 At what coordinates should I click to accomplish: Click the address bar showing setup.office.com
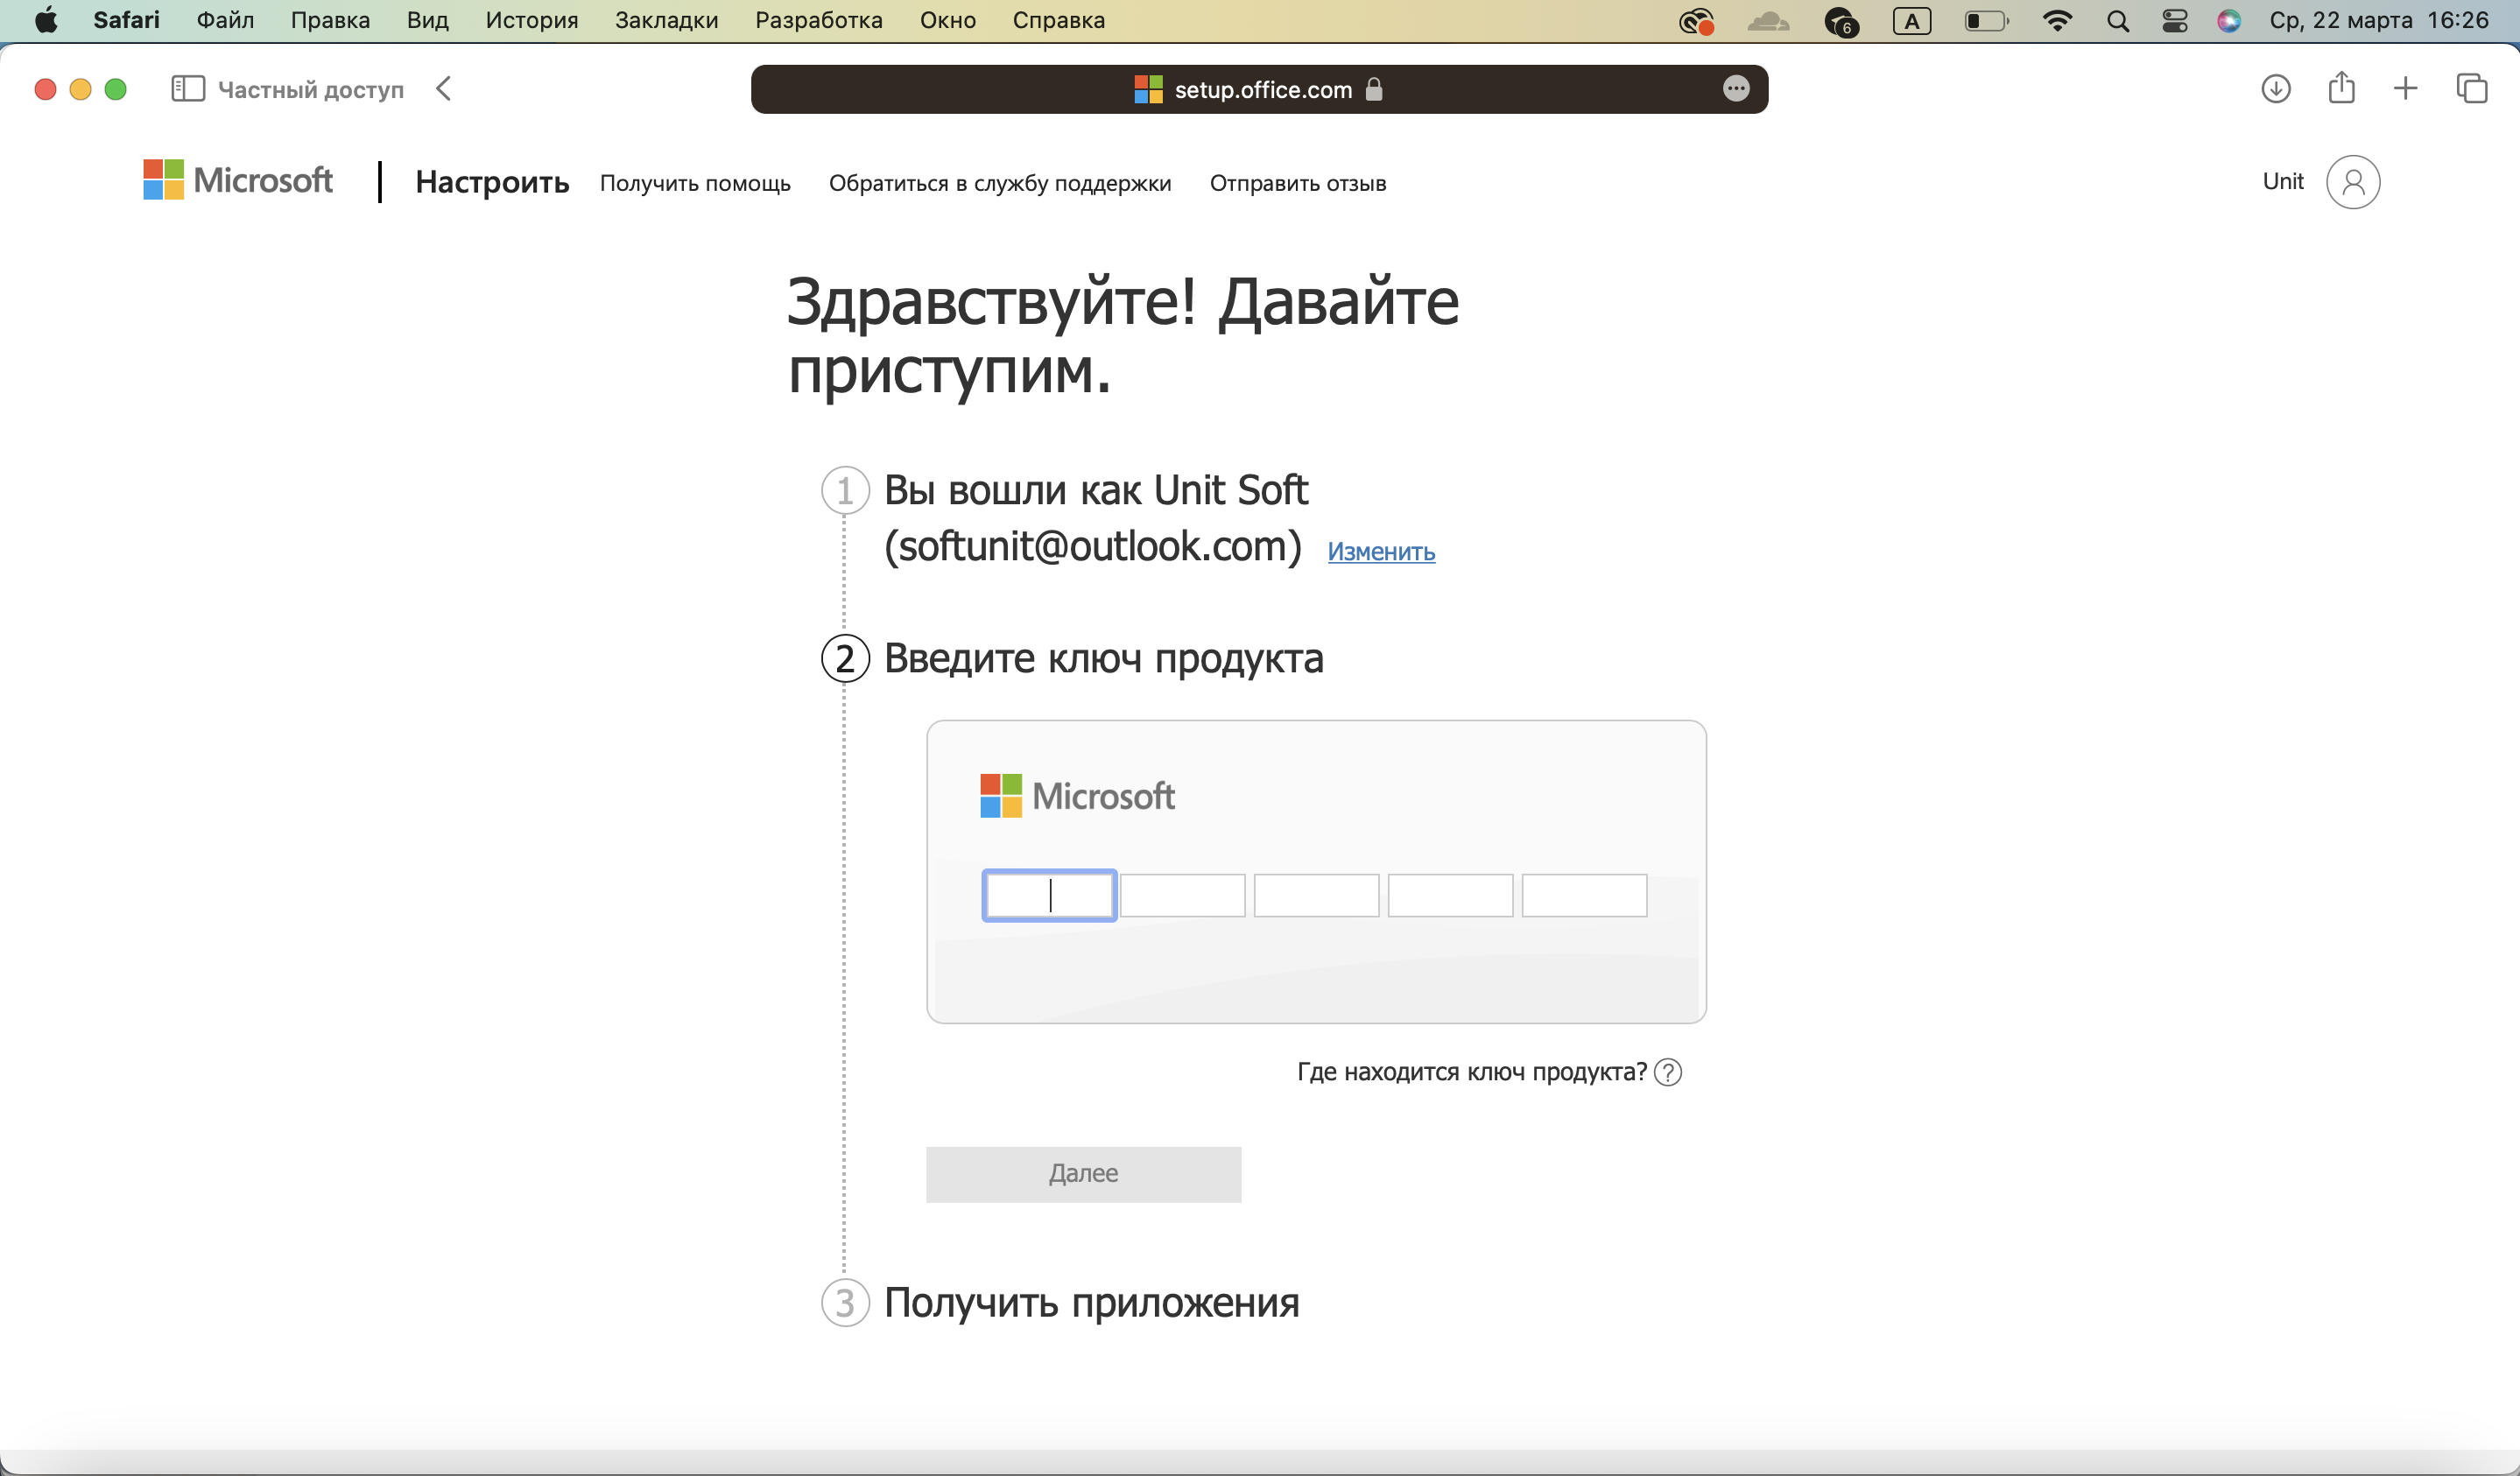[1260, 88]
